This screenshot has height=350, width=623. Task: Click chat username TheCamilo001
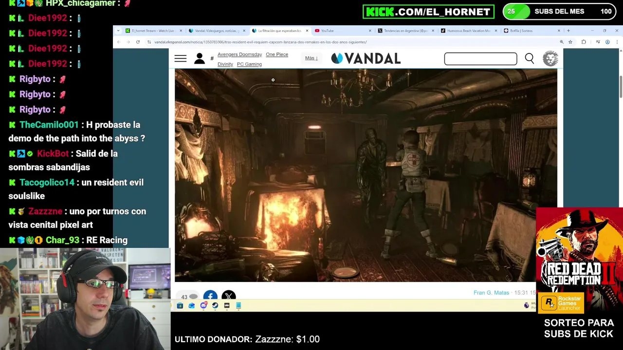(x=49, y=125)
